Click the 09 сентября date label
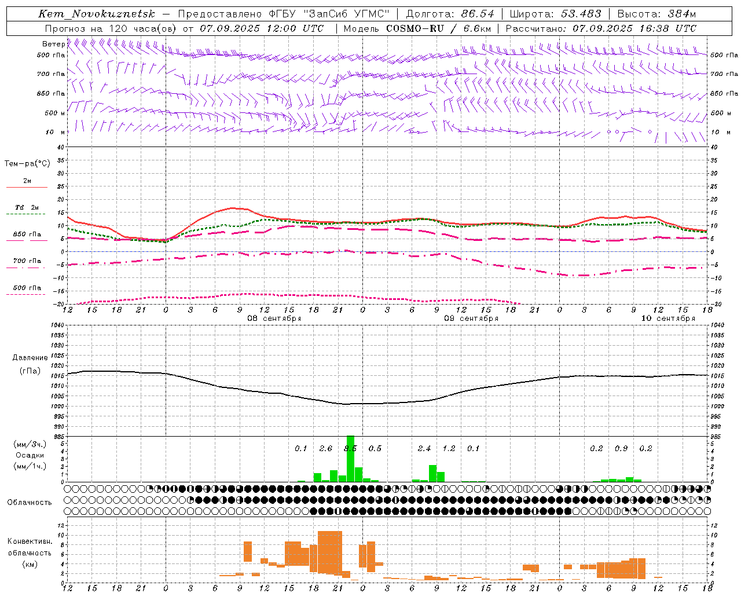741x593 pixels. point(471,319)
